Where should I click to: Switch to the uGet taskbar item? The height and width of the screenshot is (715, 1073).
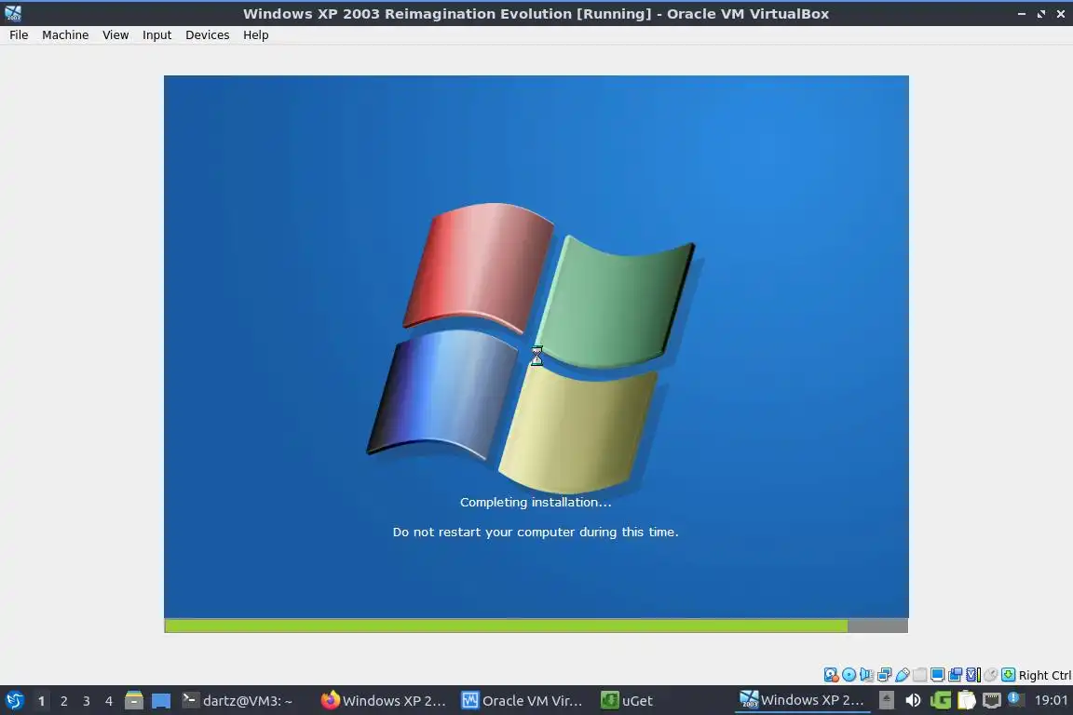(x=627, y=701)
